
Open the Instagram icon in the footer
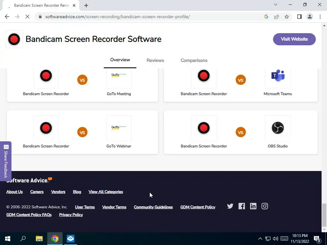click(x=265, y=206)
